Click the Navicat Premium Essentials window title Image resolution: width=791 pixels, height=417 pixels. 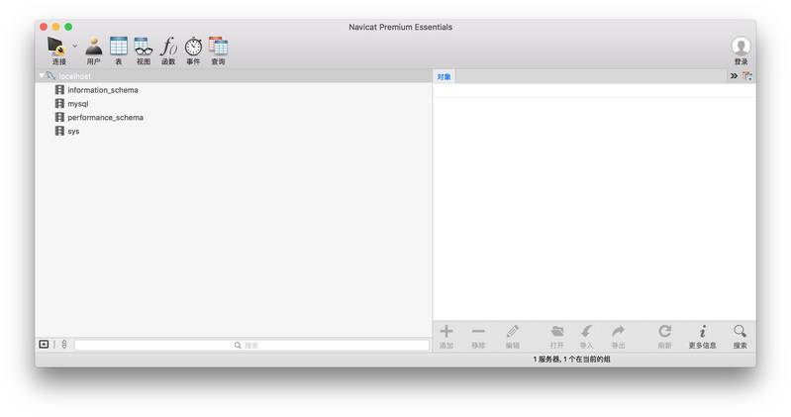point(401,27)
